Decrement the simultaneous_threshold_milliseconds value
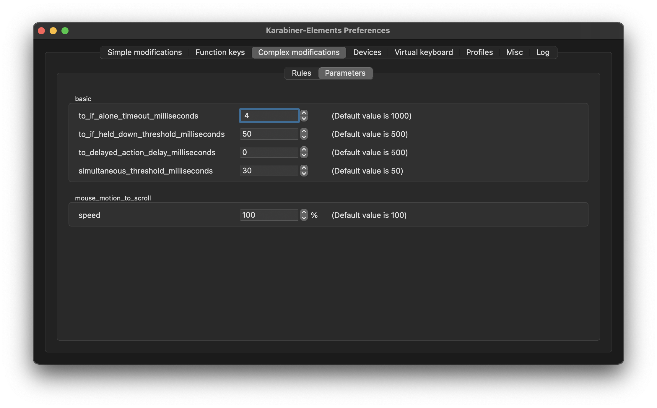 (304, 174)
